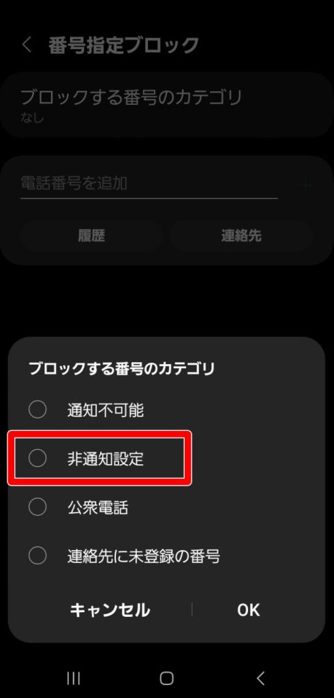Image resolution: width=334 pixels, height=698 pixels.
Task: Select the 通知不可能 radio button
Action: 37,410
